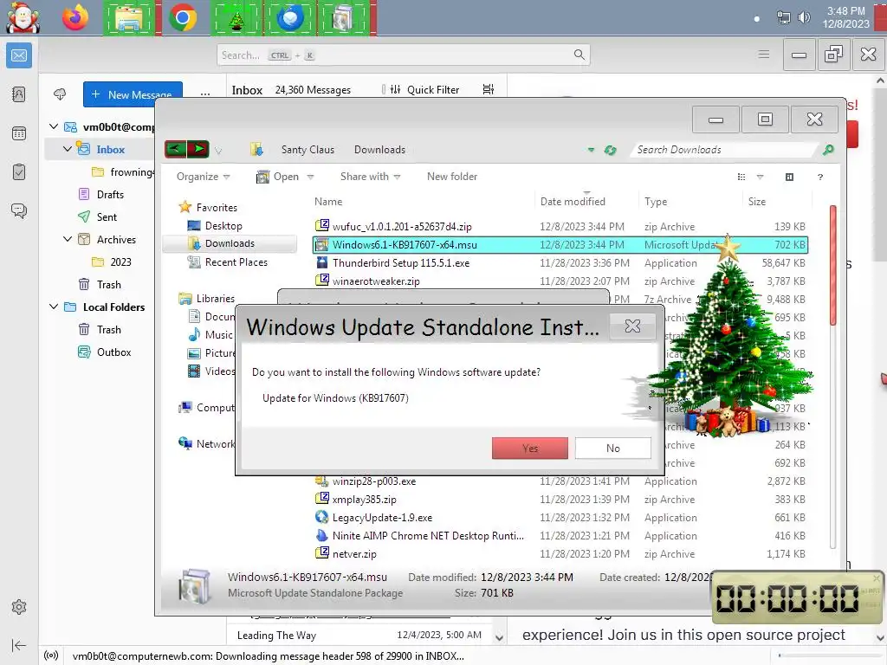Collapse the Inbox folder tree
Image resolution: width=887 pixels, height=665 pixels.
click(68, 149)
